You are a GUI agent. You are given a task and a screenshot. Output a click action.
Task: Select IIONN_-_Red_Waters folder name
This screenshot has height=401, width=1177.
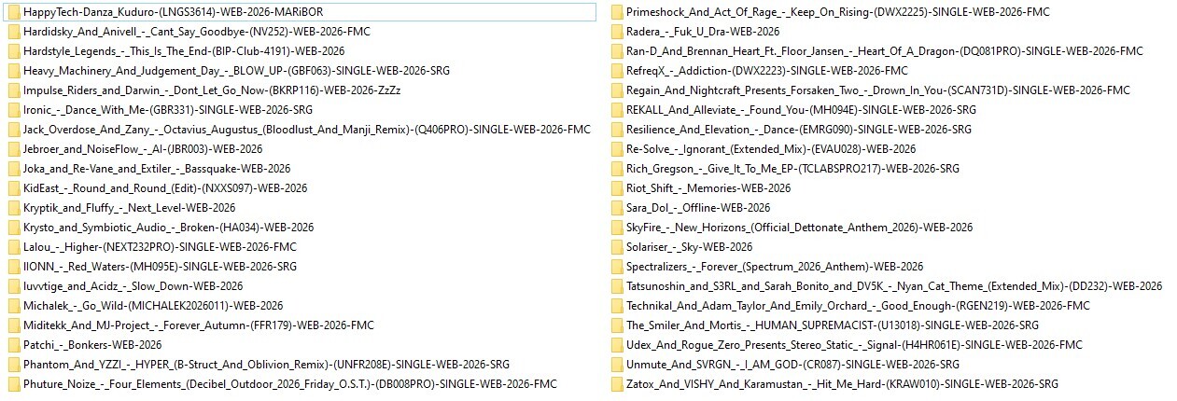pyautogui.click(x=160, y=267)
